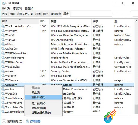This screenshot has width=138, height=125.
Task: Switch to the 应用历史记录 tab
Action: tap(25, 14)
